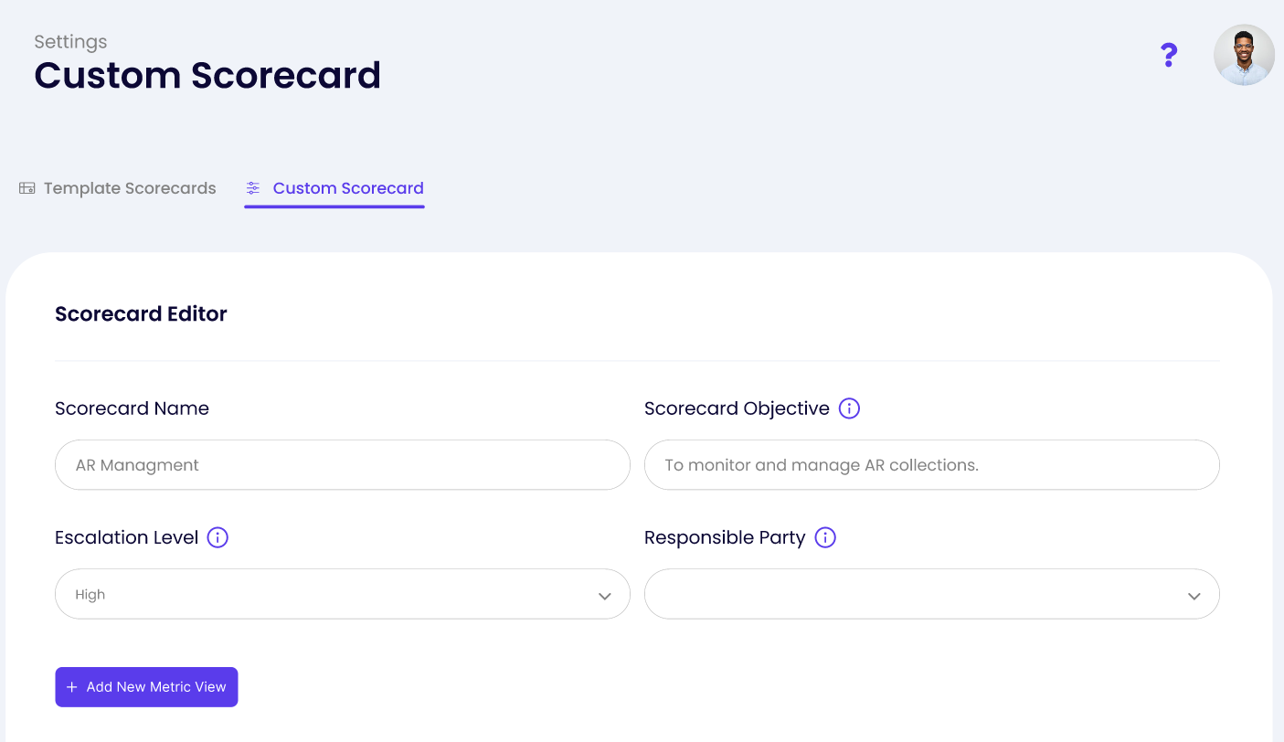
Task: Click the Settings breadcrumb label
Action: point(70,41)
